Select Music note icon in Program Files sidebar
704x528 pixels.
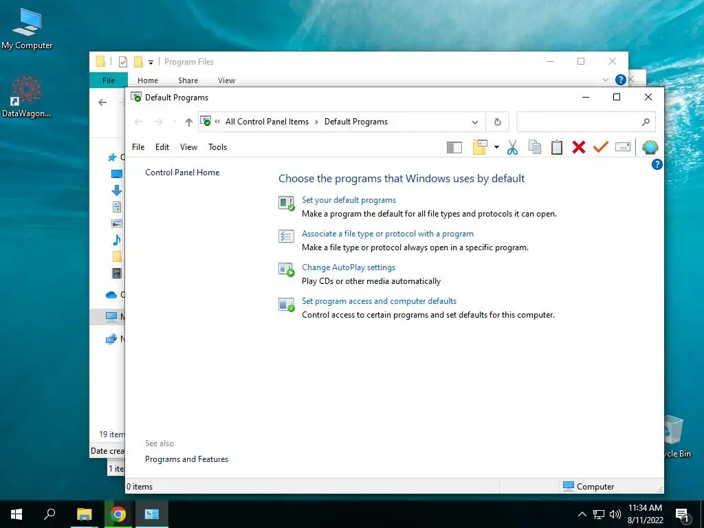pyautogui.click(x=117, y=240)
